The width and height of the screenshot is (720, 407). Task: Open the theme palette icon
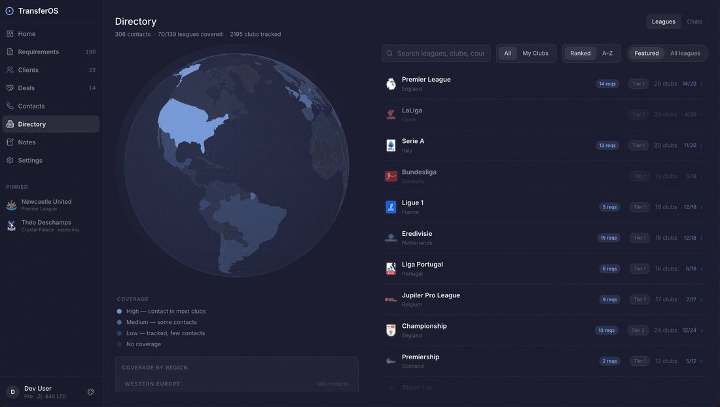tap(91, 392)
